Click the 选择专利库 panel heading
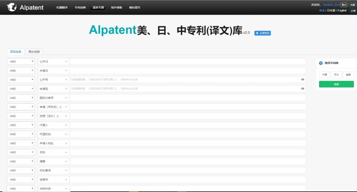The height and width of the screenshot is (192, 357). [331, 63]
